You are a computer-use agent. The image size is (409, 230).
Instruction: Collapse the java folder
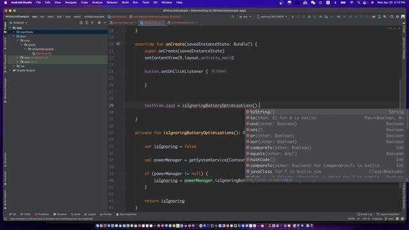pyautogui.click(x=14, y=36)
